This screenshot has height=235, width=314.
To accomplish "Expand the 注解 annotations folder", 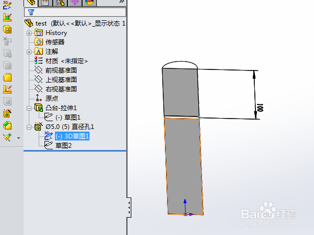I will [x=29, y=52].
